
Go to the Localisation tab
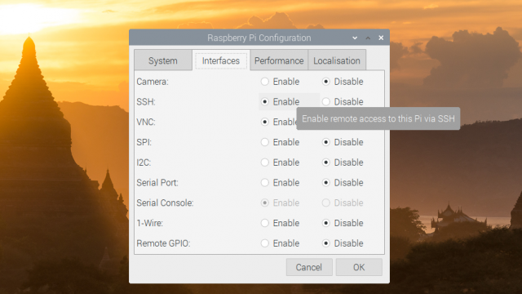337,60
